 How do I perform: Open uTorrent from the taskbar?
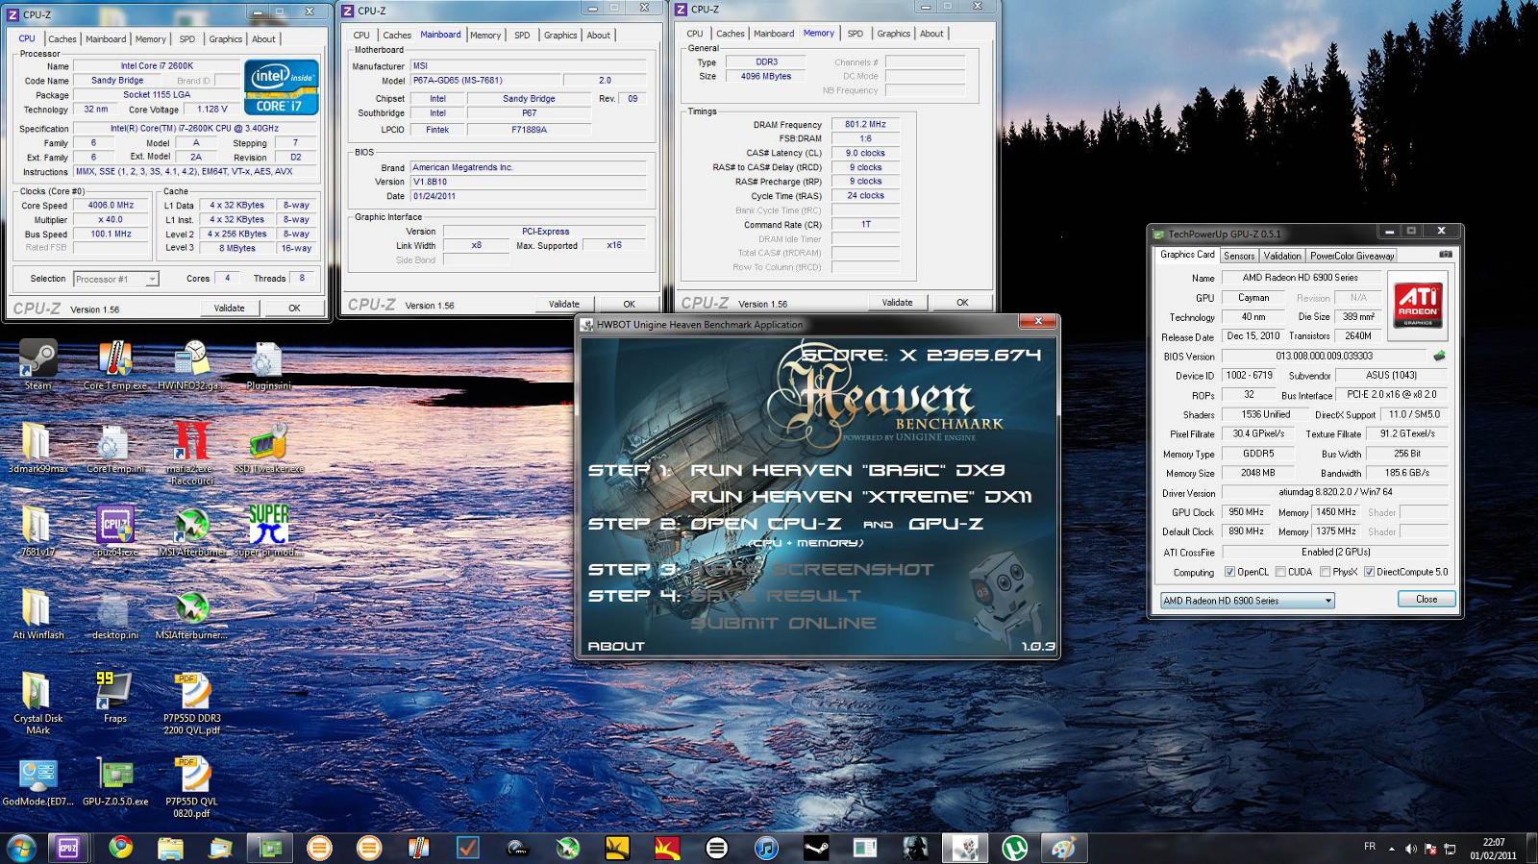tap(1014, 848)
